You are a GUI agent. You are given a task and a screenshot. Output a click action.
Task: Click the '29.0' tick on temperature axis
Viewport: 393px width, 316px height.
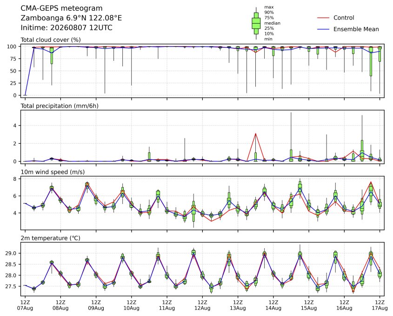tap(11, 253)
